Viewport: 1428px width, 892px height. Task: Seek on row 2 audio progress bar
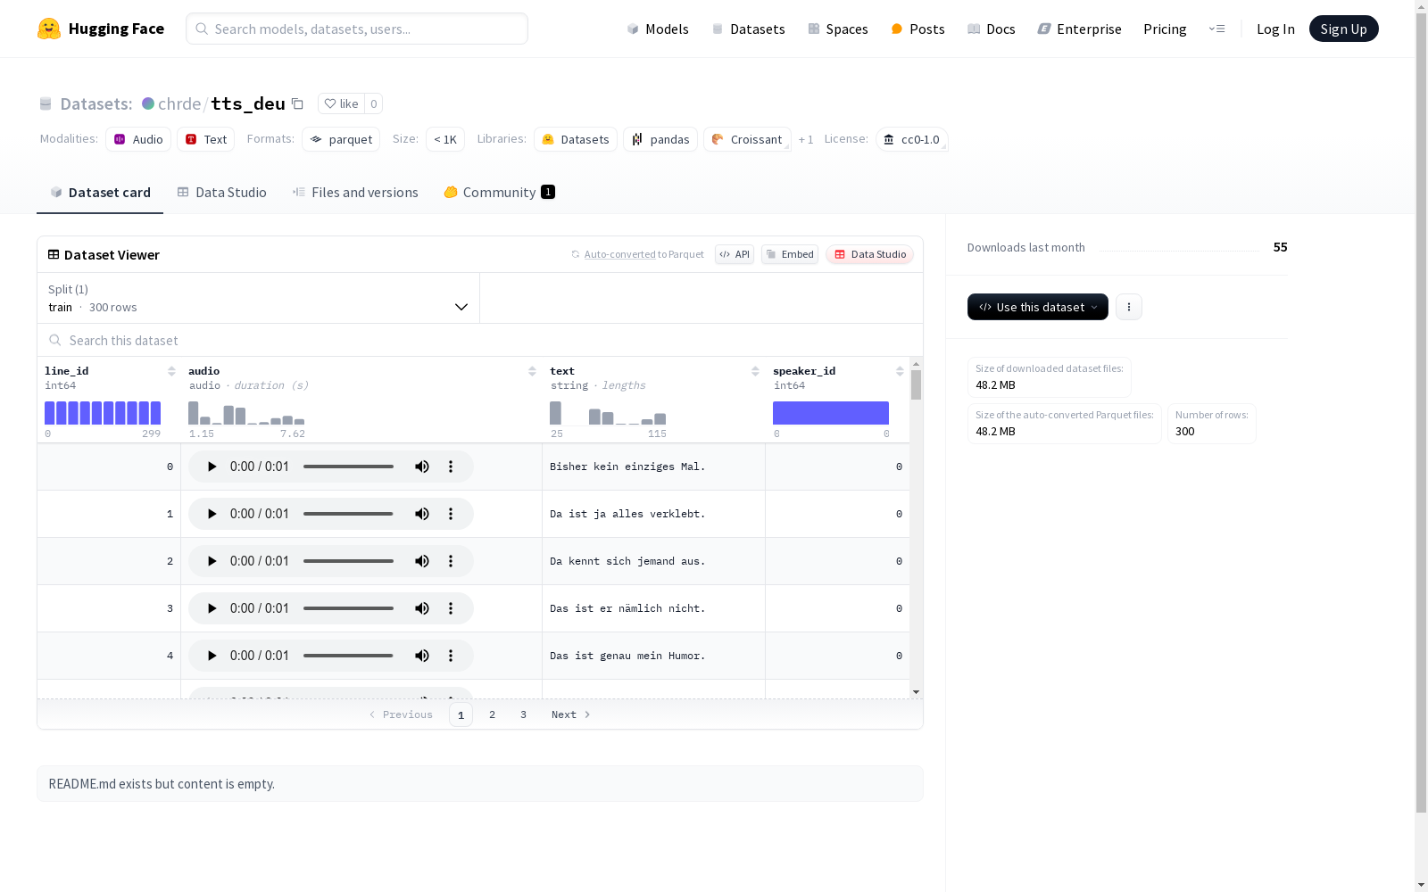pyautogui.click(x=348, y=561)
